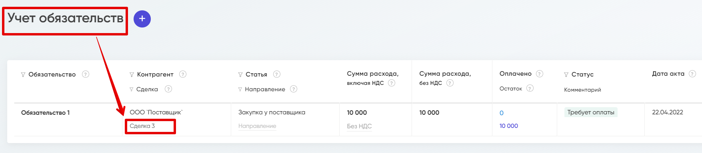Click the blue 10 000 remaining amount
The image size is (702, 153).
509,126
